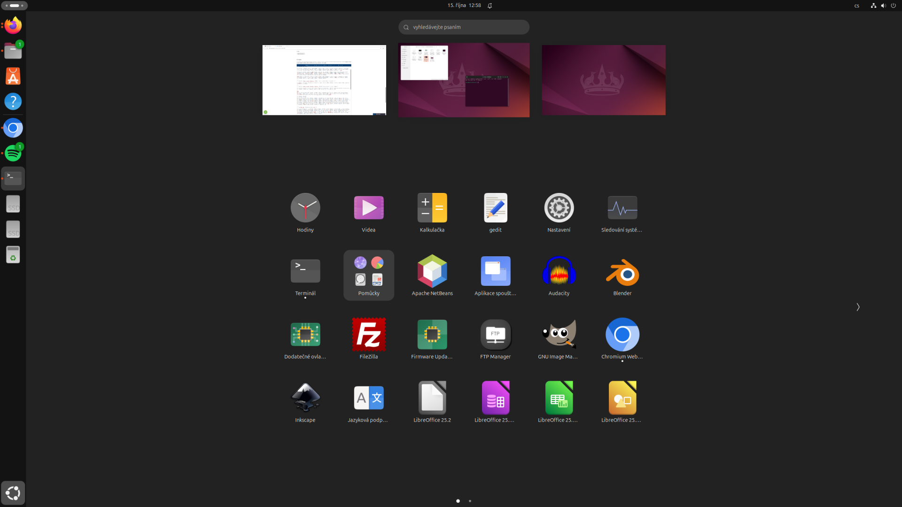Screen dimensions: 902x507
Task: Open Nastavení system settings
Action: (559, 207)
